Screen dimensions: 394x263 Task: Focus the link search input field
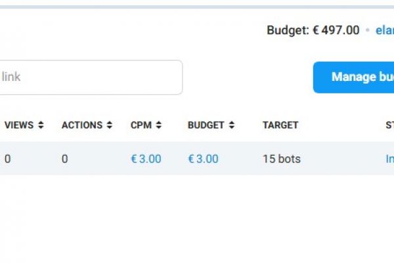click(91, 78)
